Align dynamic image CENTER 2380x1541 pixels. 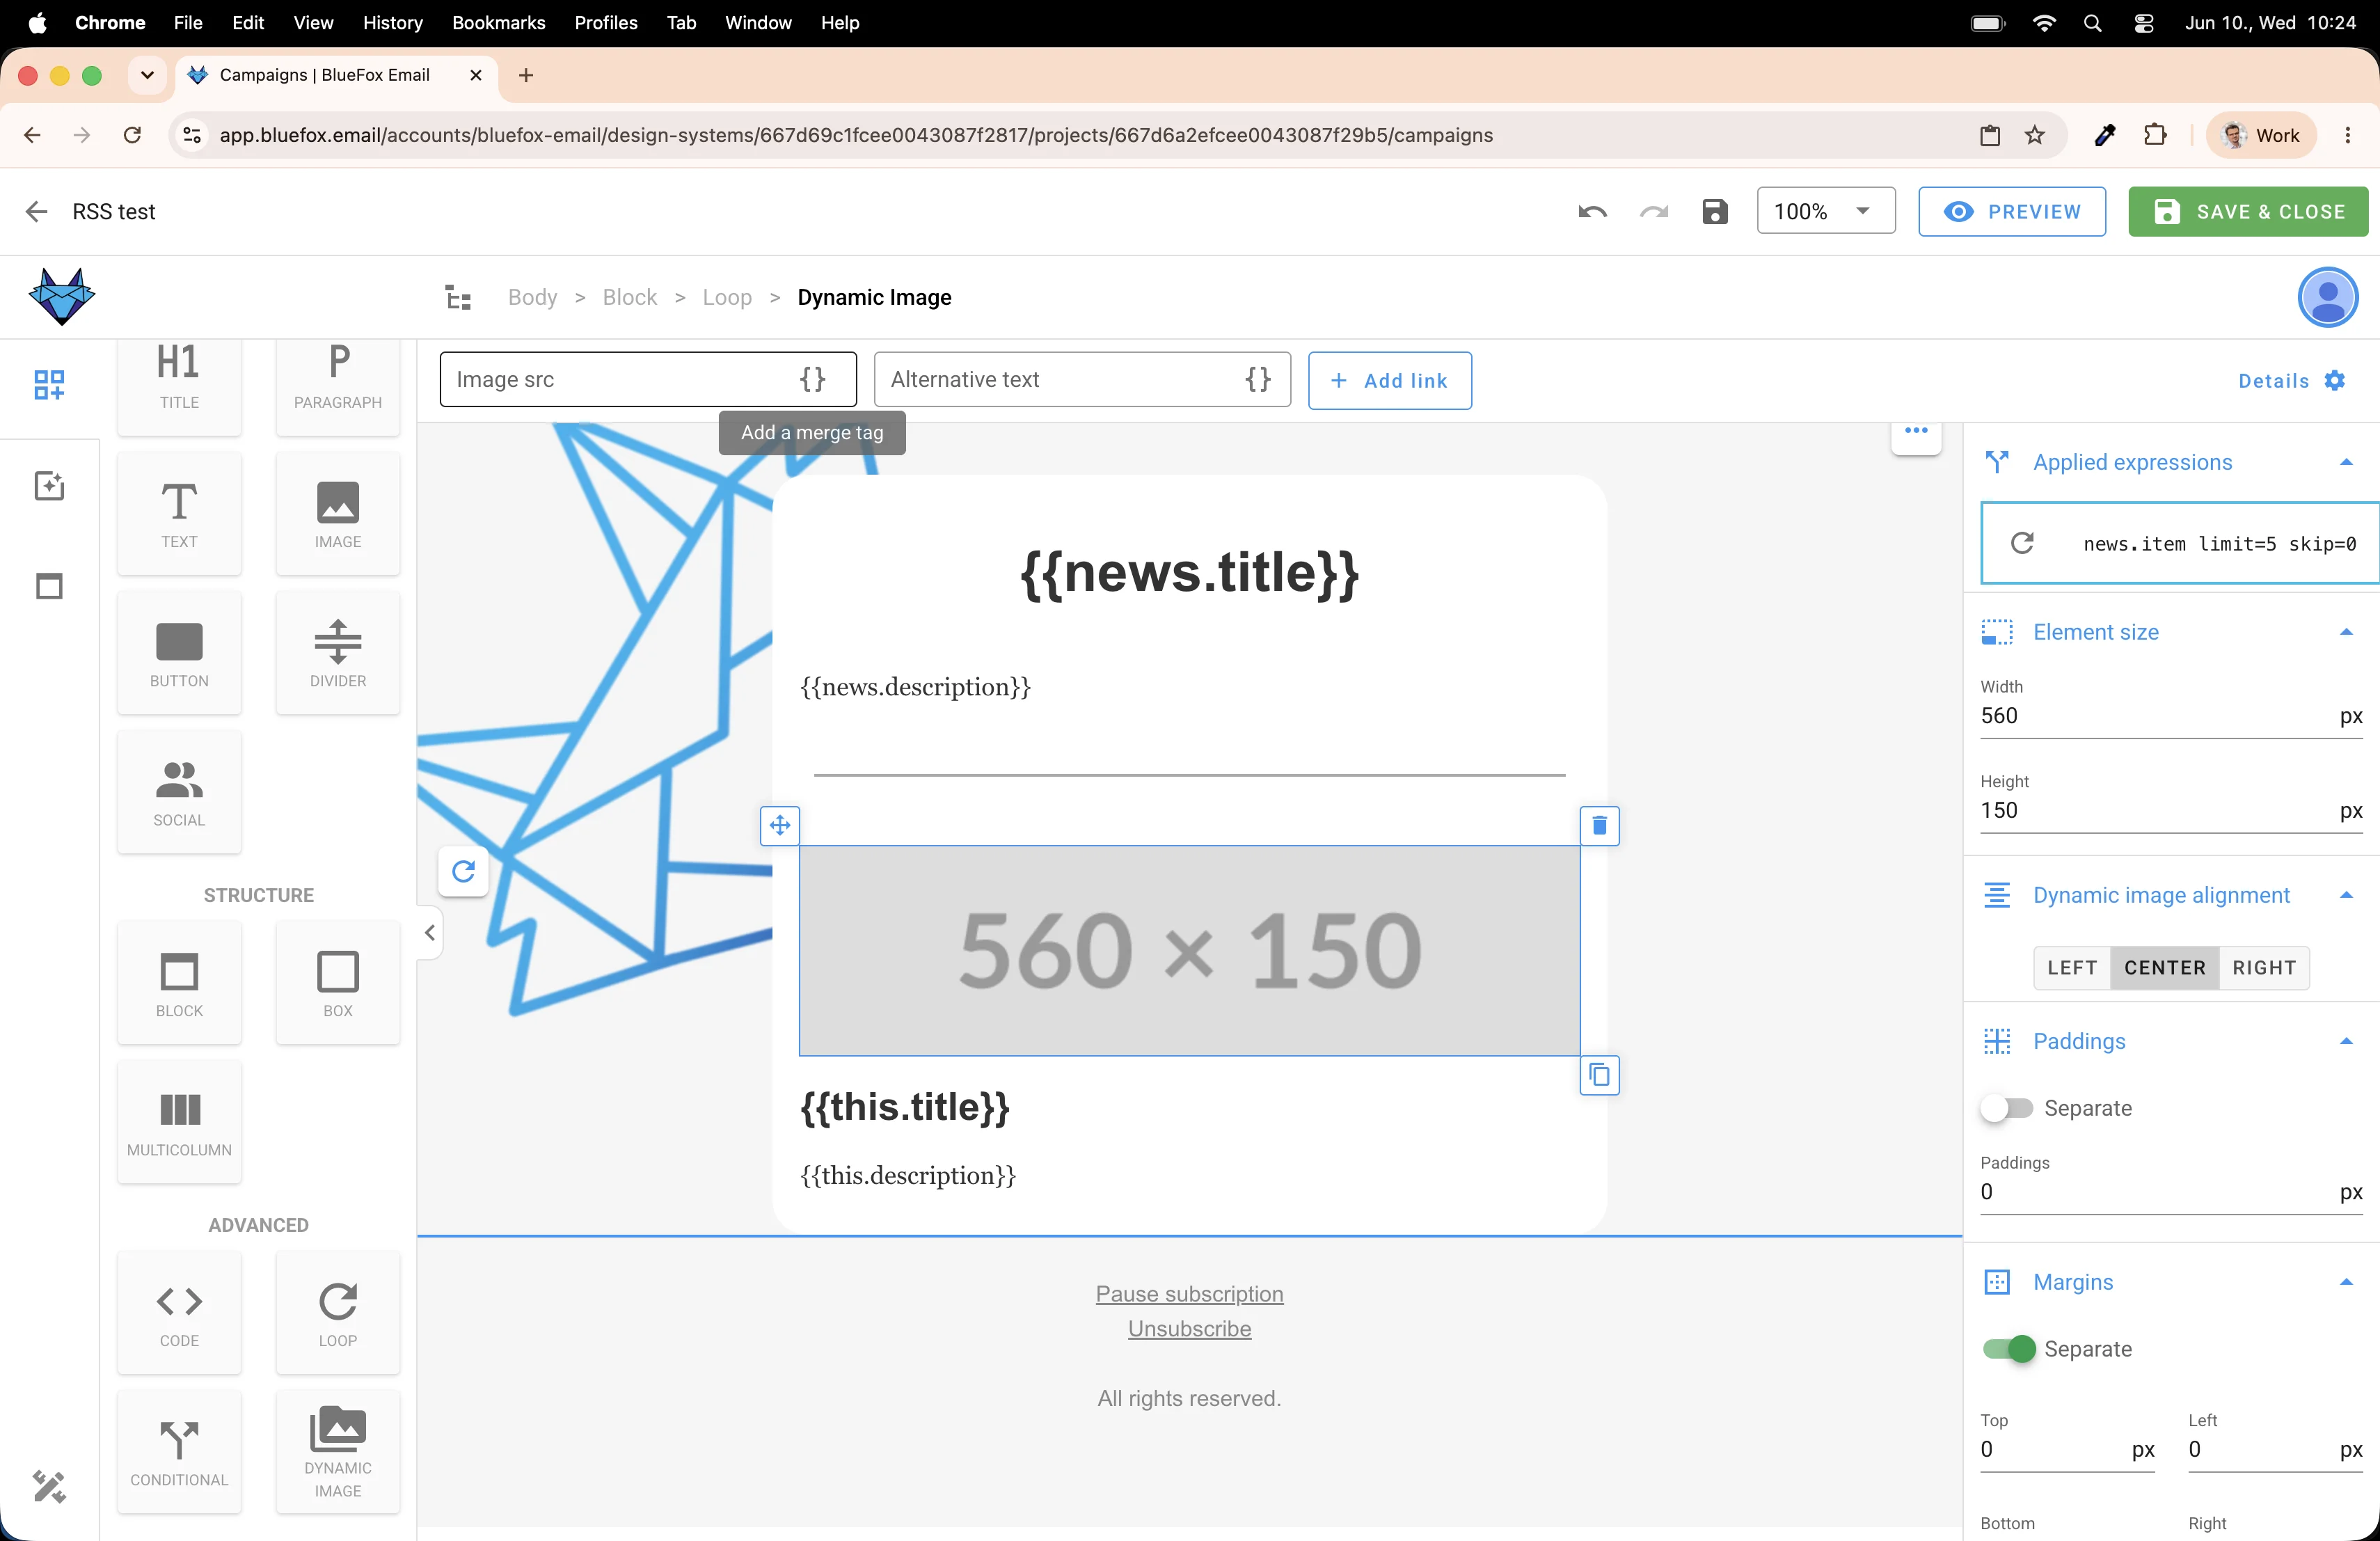click(x=2165, y=968)
